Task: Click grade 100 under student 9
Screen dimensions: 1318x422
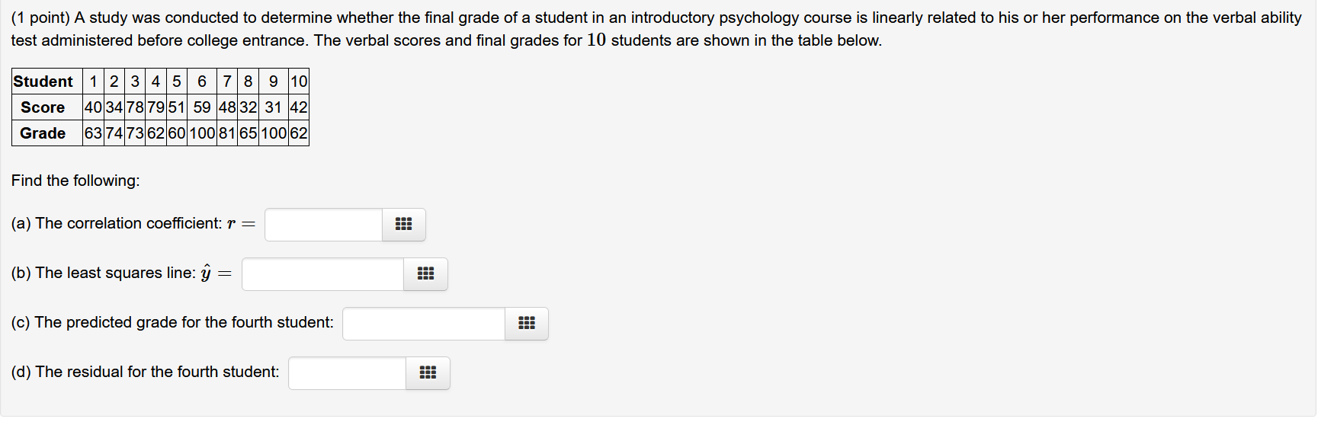Action: click(x=274, y=133)
